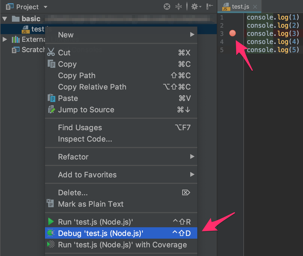303x256 pixels.
Task: Click the collapse all icon in Project toolbar
Action: point(178,7)
